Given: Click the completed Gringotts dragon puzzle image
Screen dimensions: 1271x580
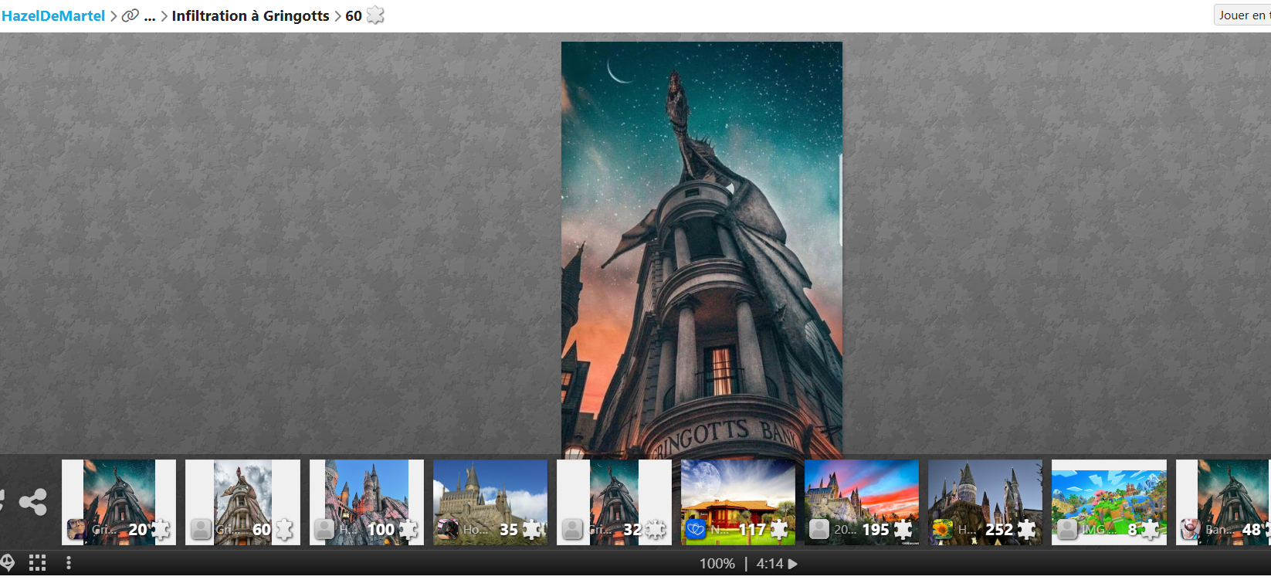Looking at the screenshot, I should coord(702,248).
